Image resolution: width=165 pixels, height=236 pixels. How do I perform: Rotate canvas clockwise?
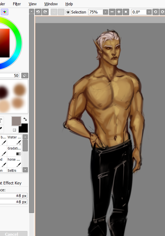click(162, 12)
